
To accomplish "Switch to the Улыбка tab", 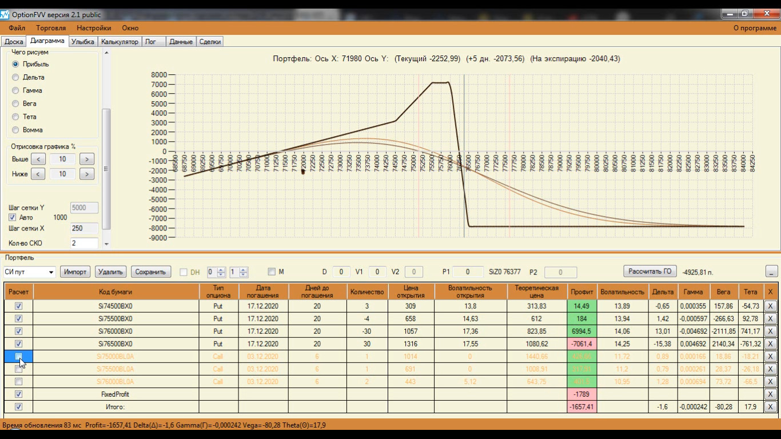I will (x=83, y=42).
